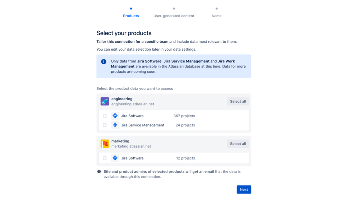Go to the User-generated content step
Image resolution: width=359 pixels, height=203 pixels.
pos(174,16)
